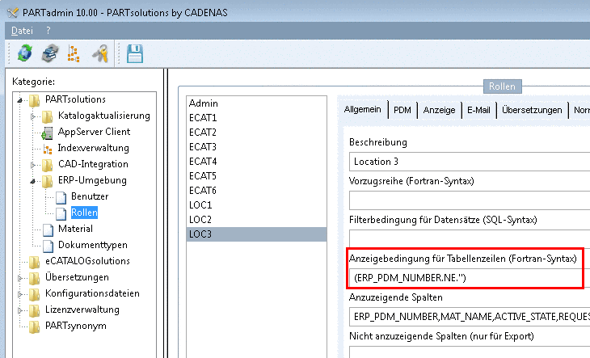The height and width of the screenshot is (358, 590).
Task: Select the LOC3 role
Action: coord(256,234)
